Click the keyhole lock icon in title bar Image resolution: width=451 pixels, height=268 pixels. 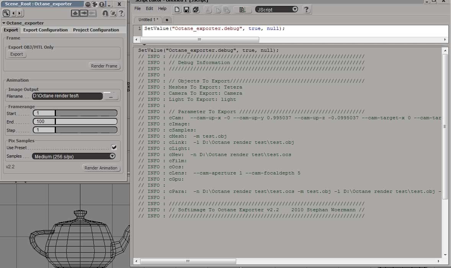click(x=101, y=4)
